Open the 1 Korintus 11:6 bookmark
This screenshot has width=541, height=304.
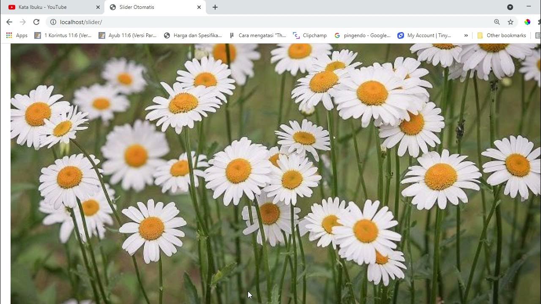(x=63, y=35)
